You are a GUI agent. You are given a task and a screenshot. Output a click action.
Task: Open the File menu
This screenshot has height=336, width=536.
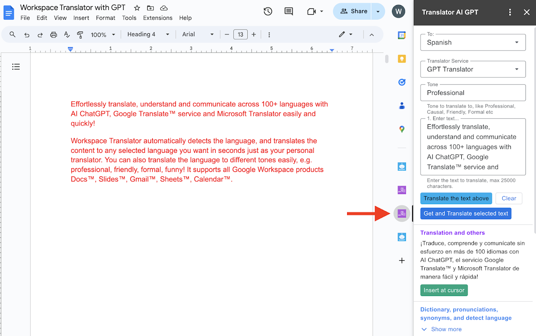(25, 18)
